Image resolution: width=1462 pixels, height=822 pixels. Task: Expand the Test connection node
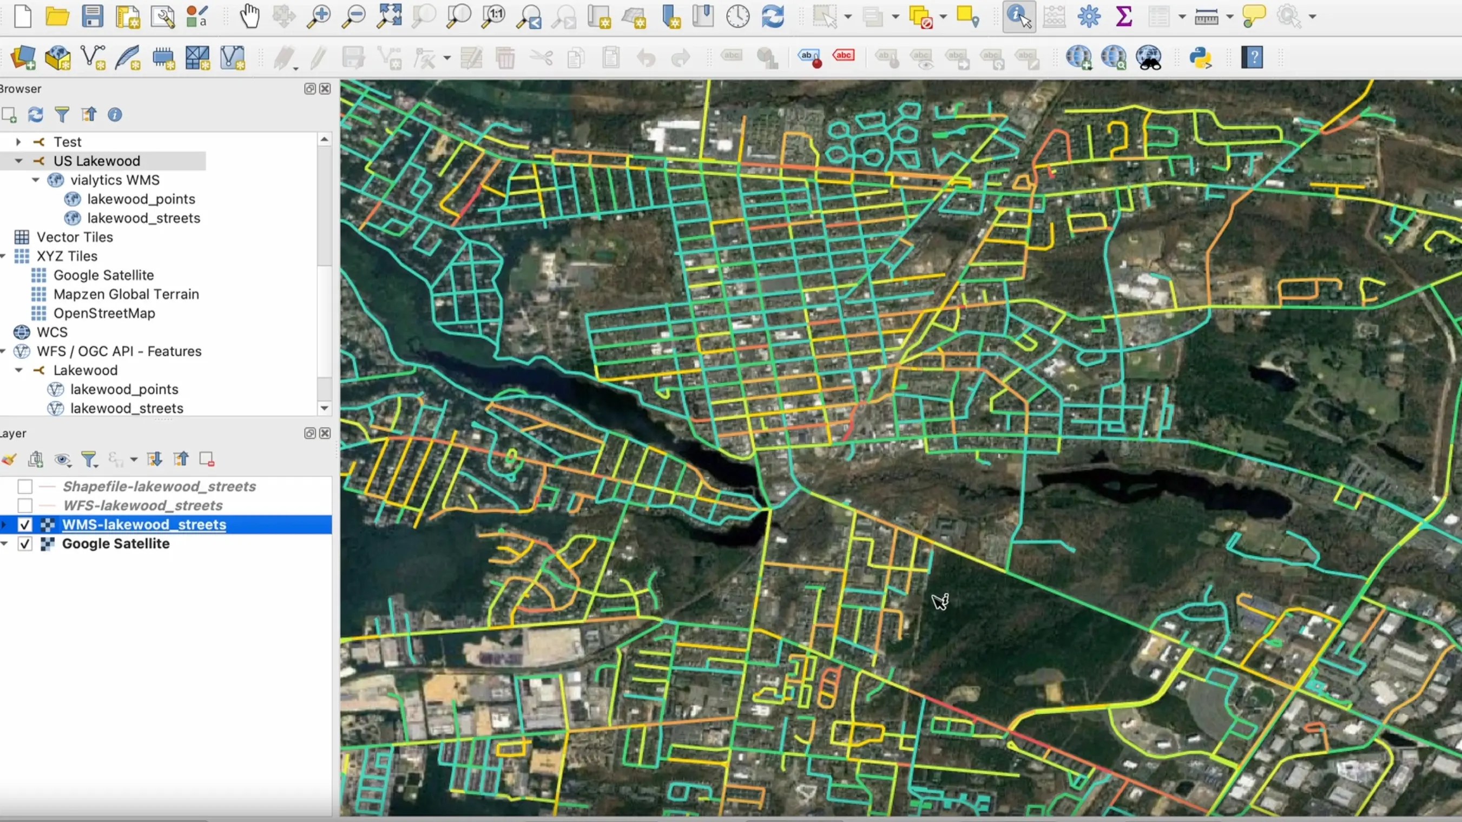[18, 142]
